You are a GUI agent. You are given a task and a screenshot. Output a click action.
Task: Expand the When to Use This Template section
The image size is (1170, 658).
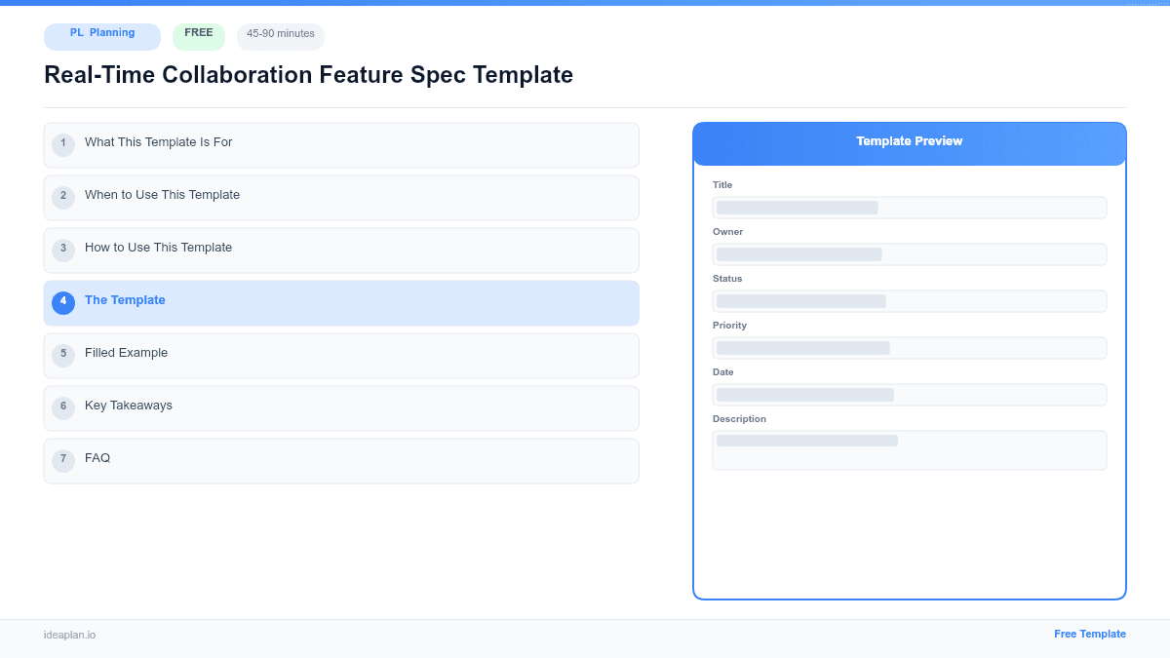(341, 197)
